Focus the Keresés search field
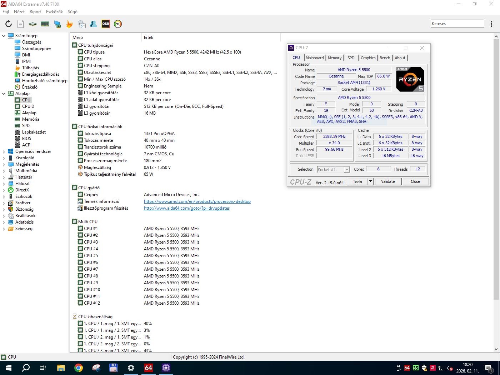This screenshot has width=500, height=375. coord(457,24)
